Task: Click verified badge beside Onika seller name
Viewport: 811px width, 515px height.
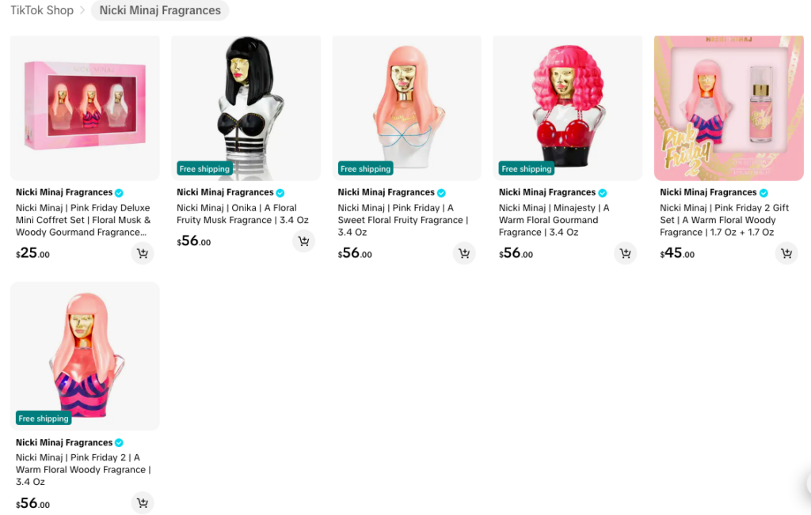Action: pos(280,193)
